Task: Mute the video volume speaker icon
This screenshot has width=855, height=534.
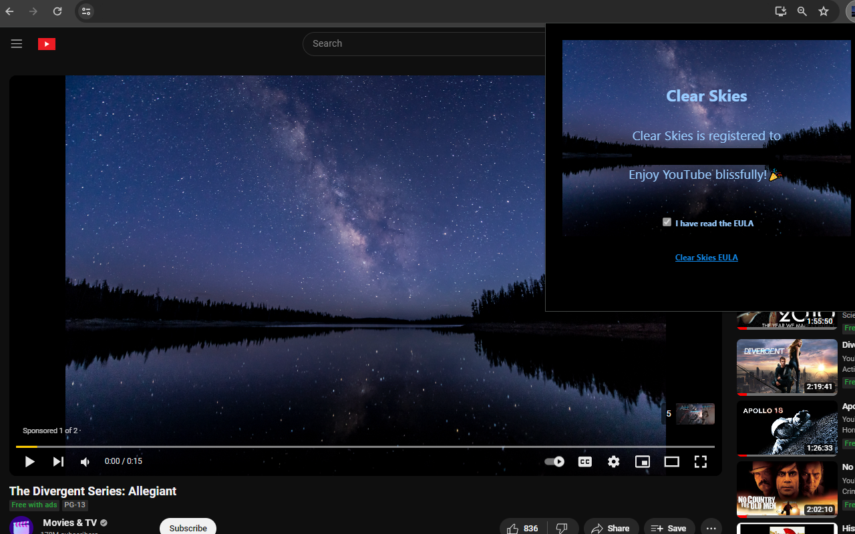Action: (85, 461)
